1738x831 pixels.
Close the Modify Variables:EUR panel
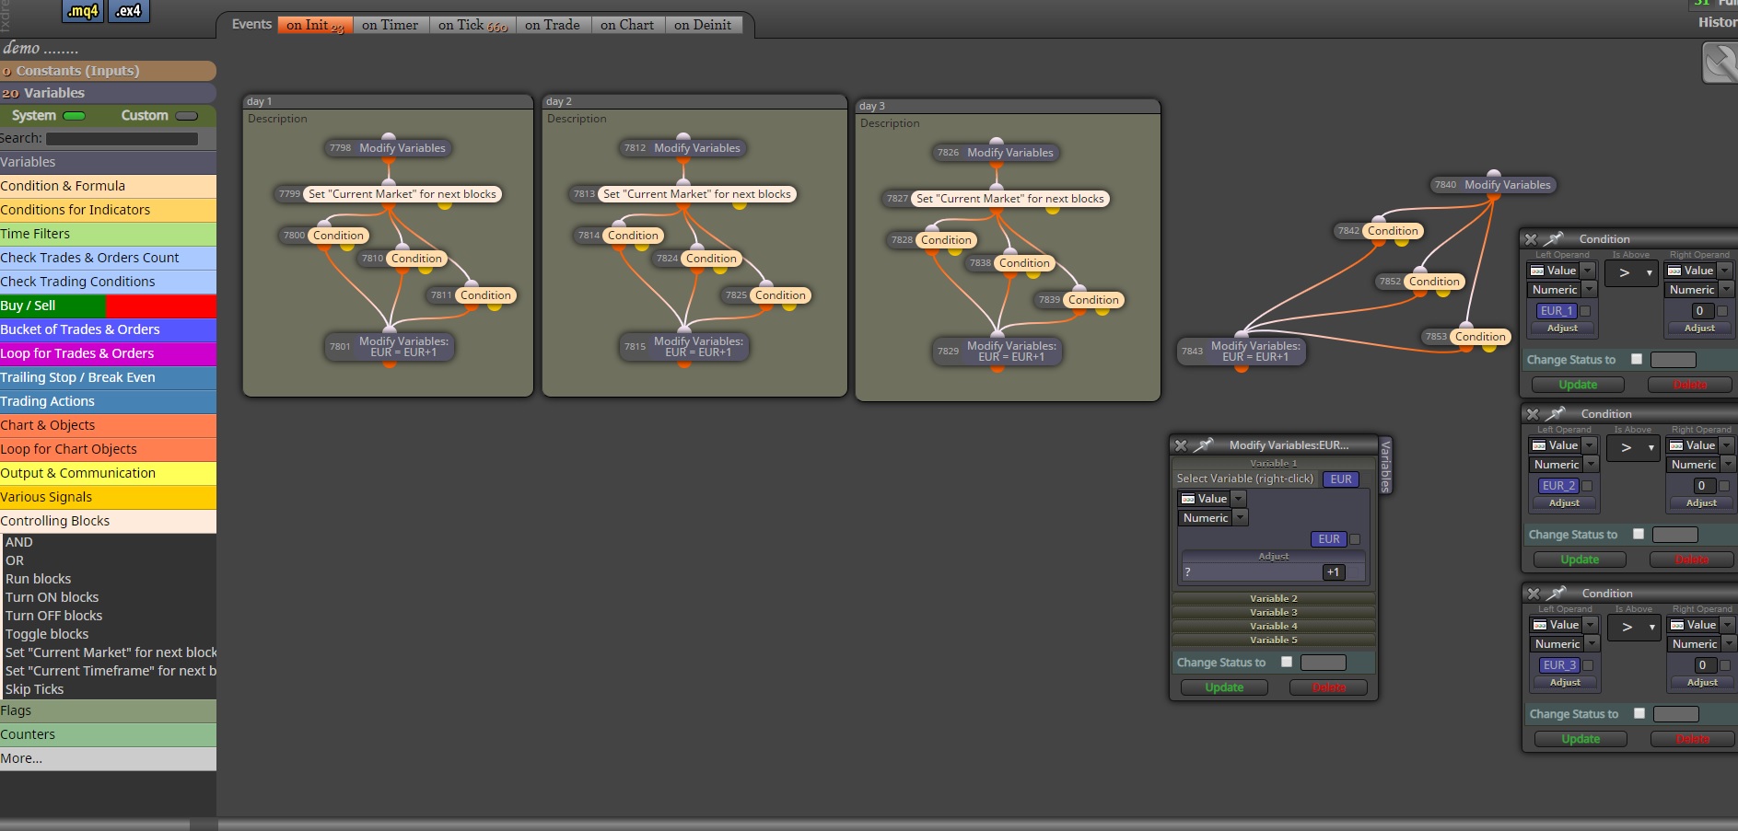(x=1181, y=445)
